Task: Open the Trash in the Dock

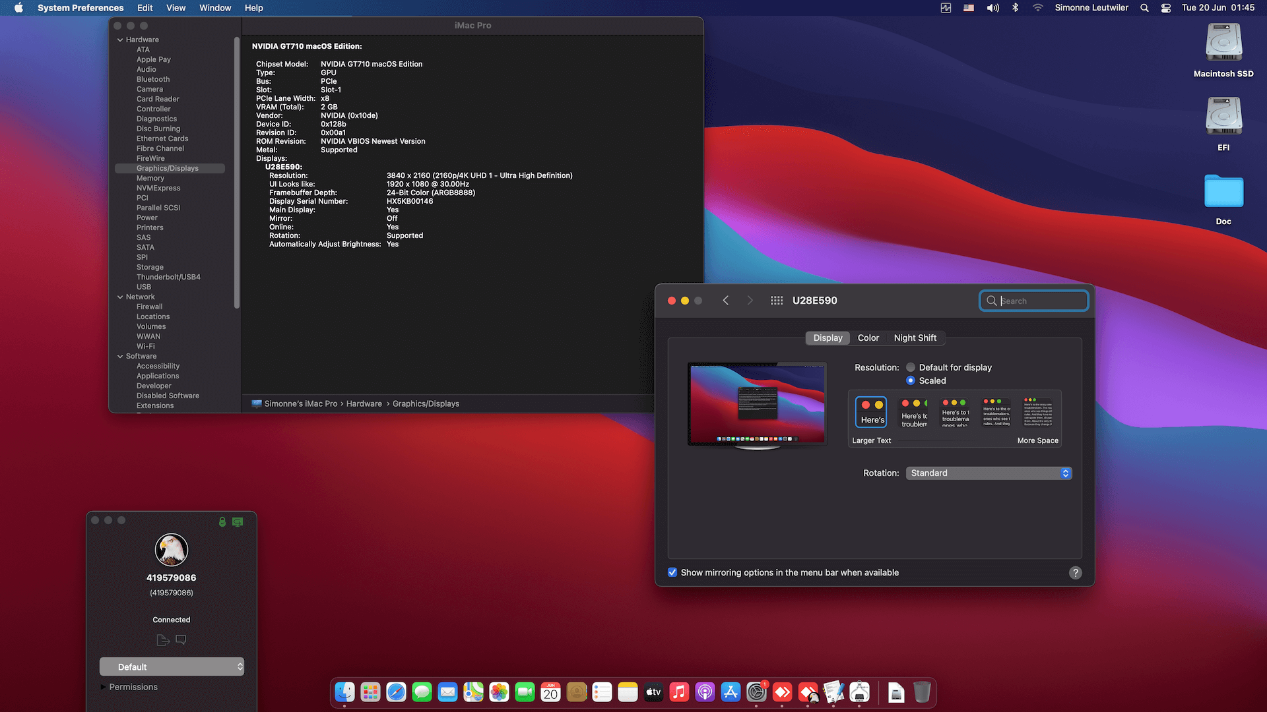Action: tap(922, 692)
